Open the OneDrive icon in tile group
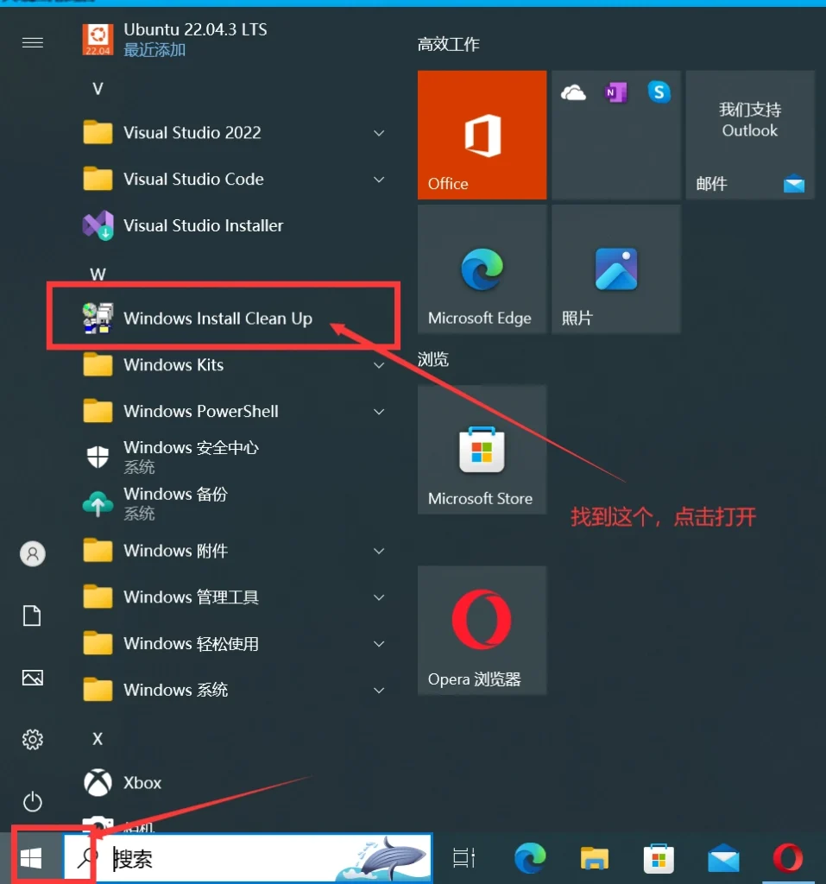This screenshot has height=884, width=826. [573, 92]
